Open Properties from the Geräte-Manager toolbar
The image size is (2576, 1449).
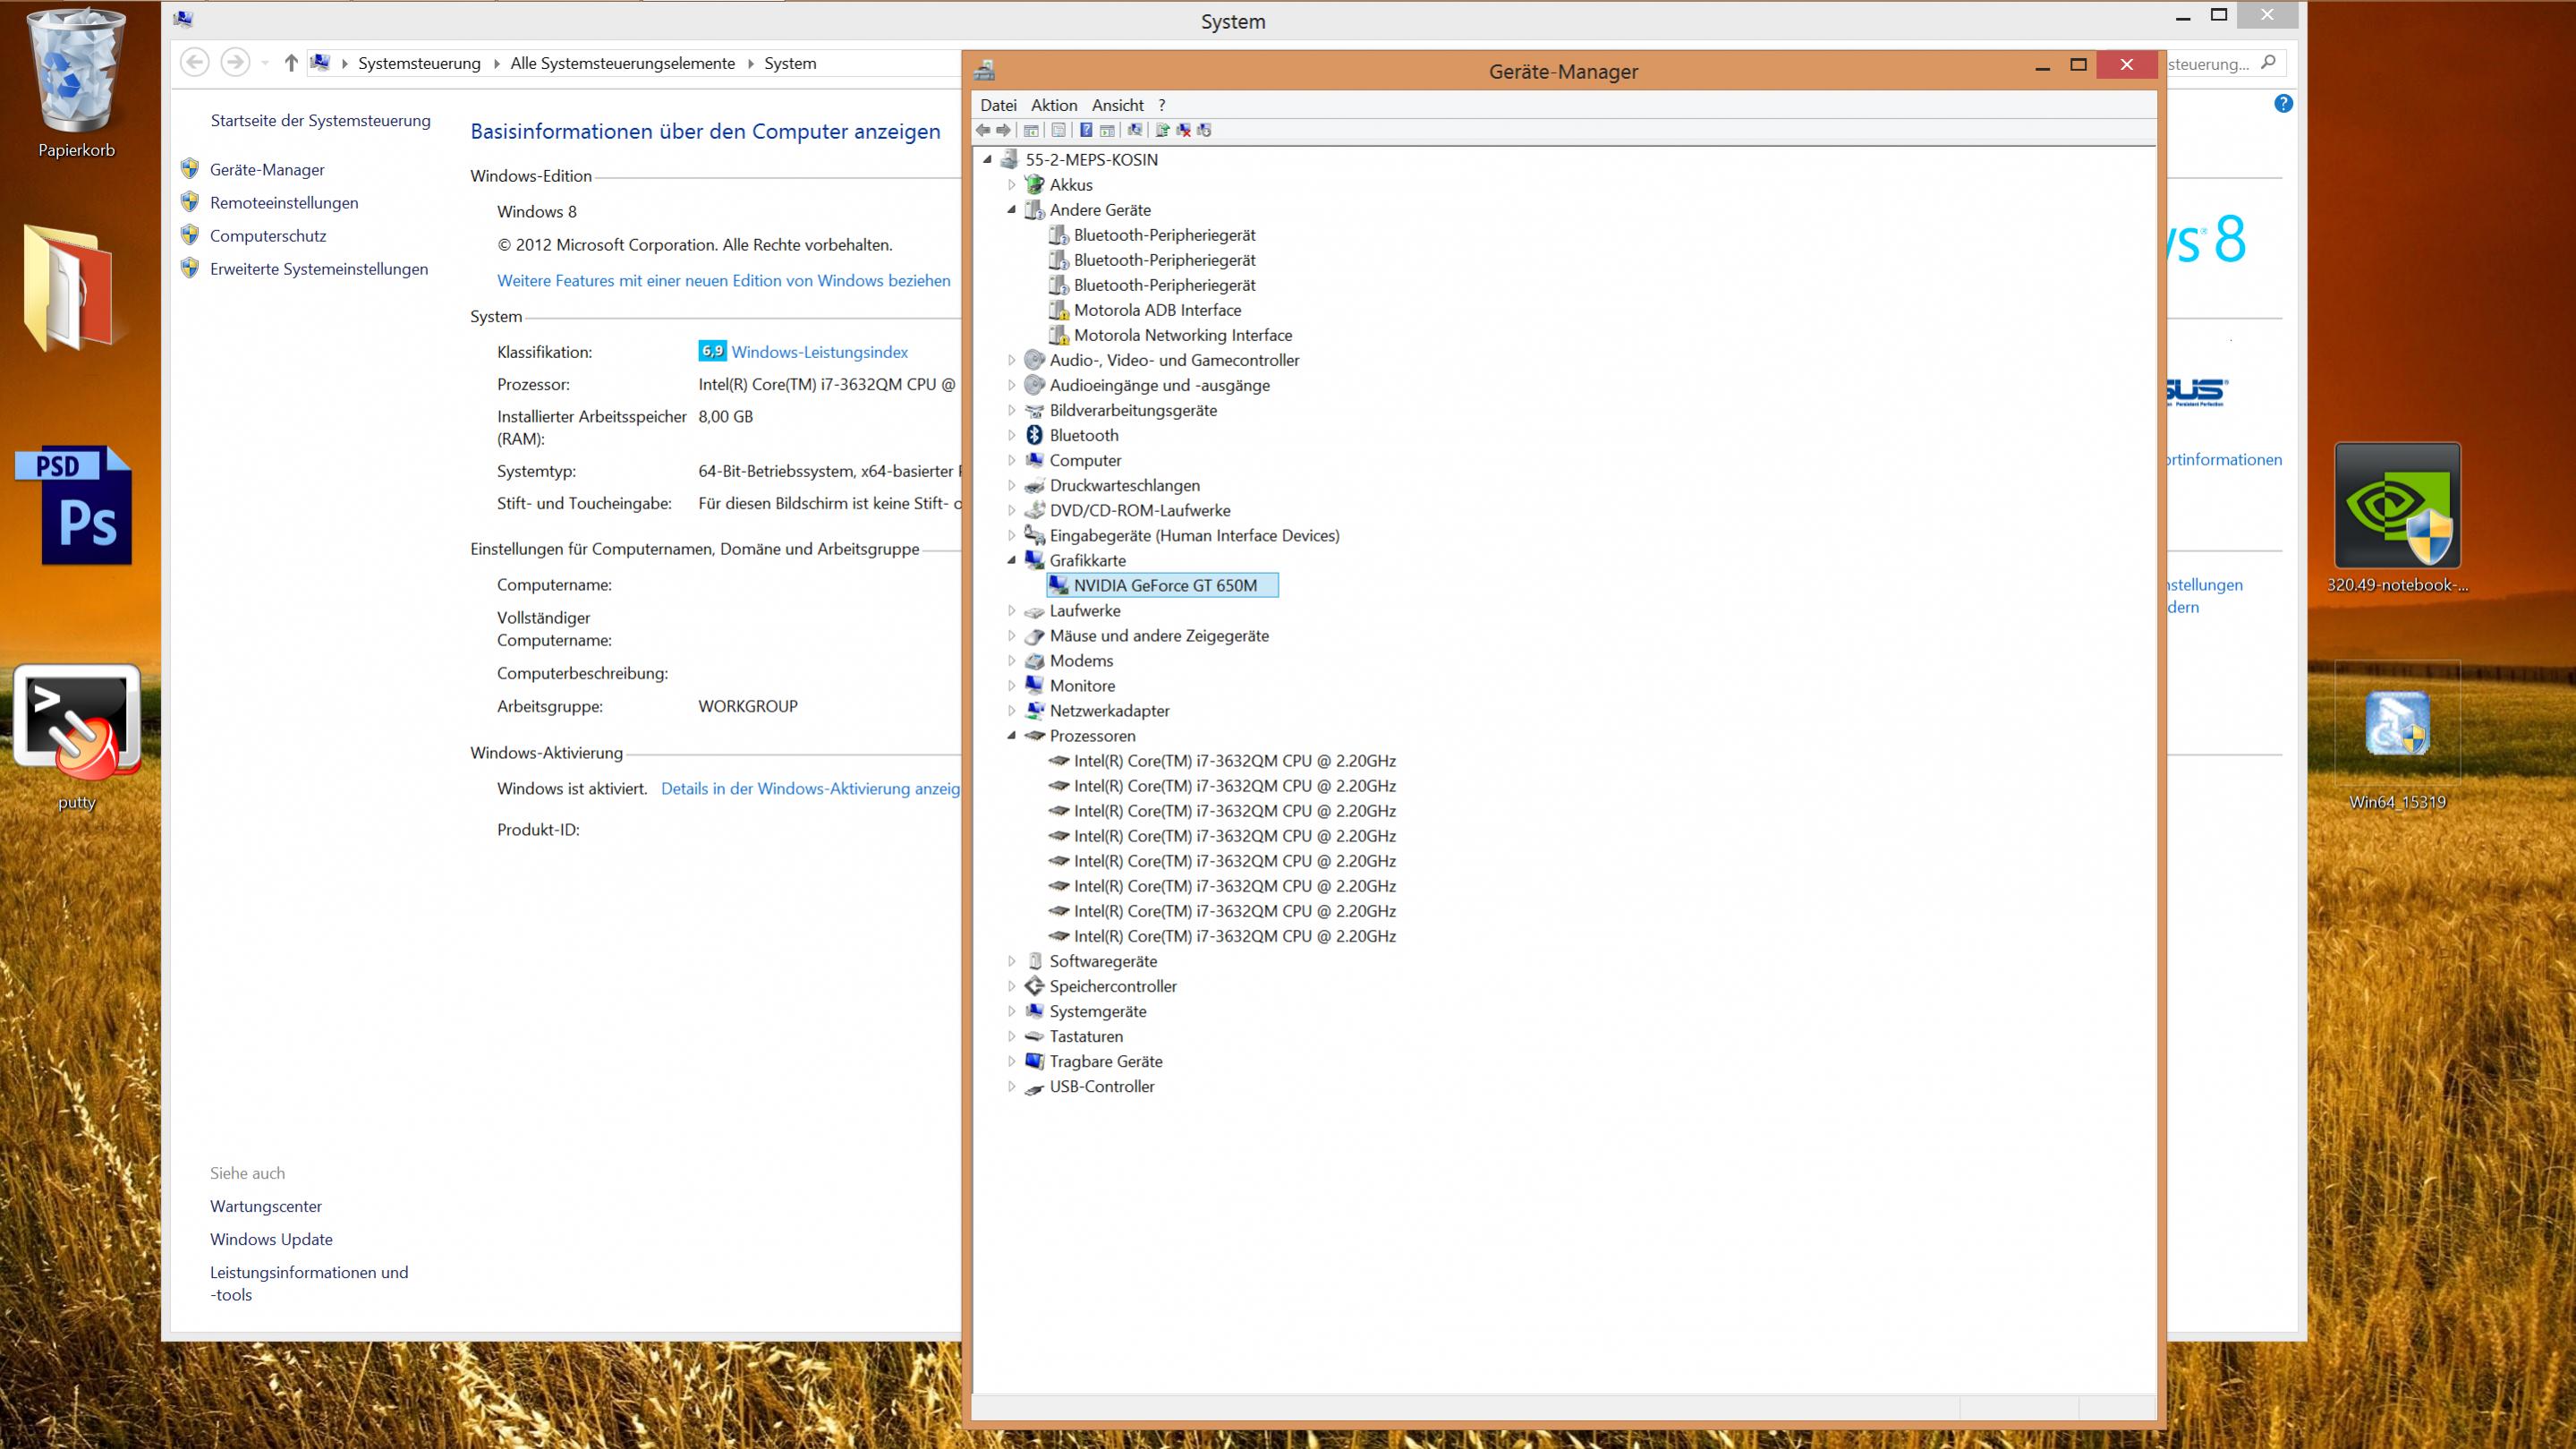point(1058,130)
